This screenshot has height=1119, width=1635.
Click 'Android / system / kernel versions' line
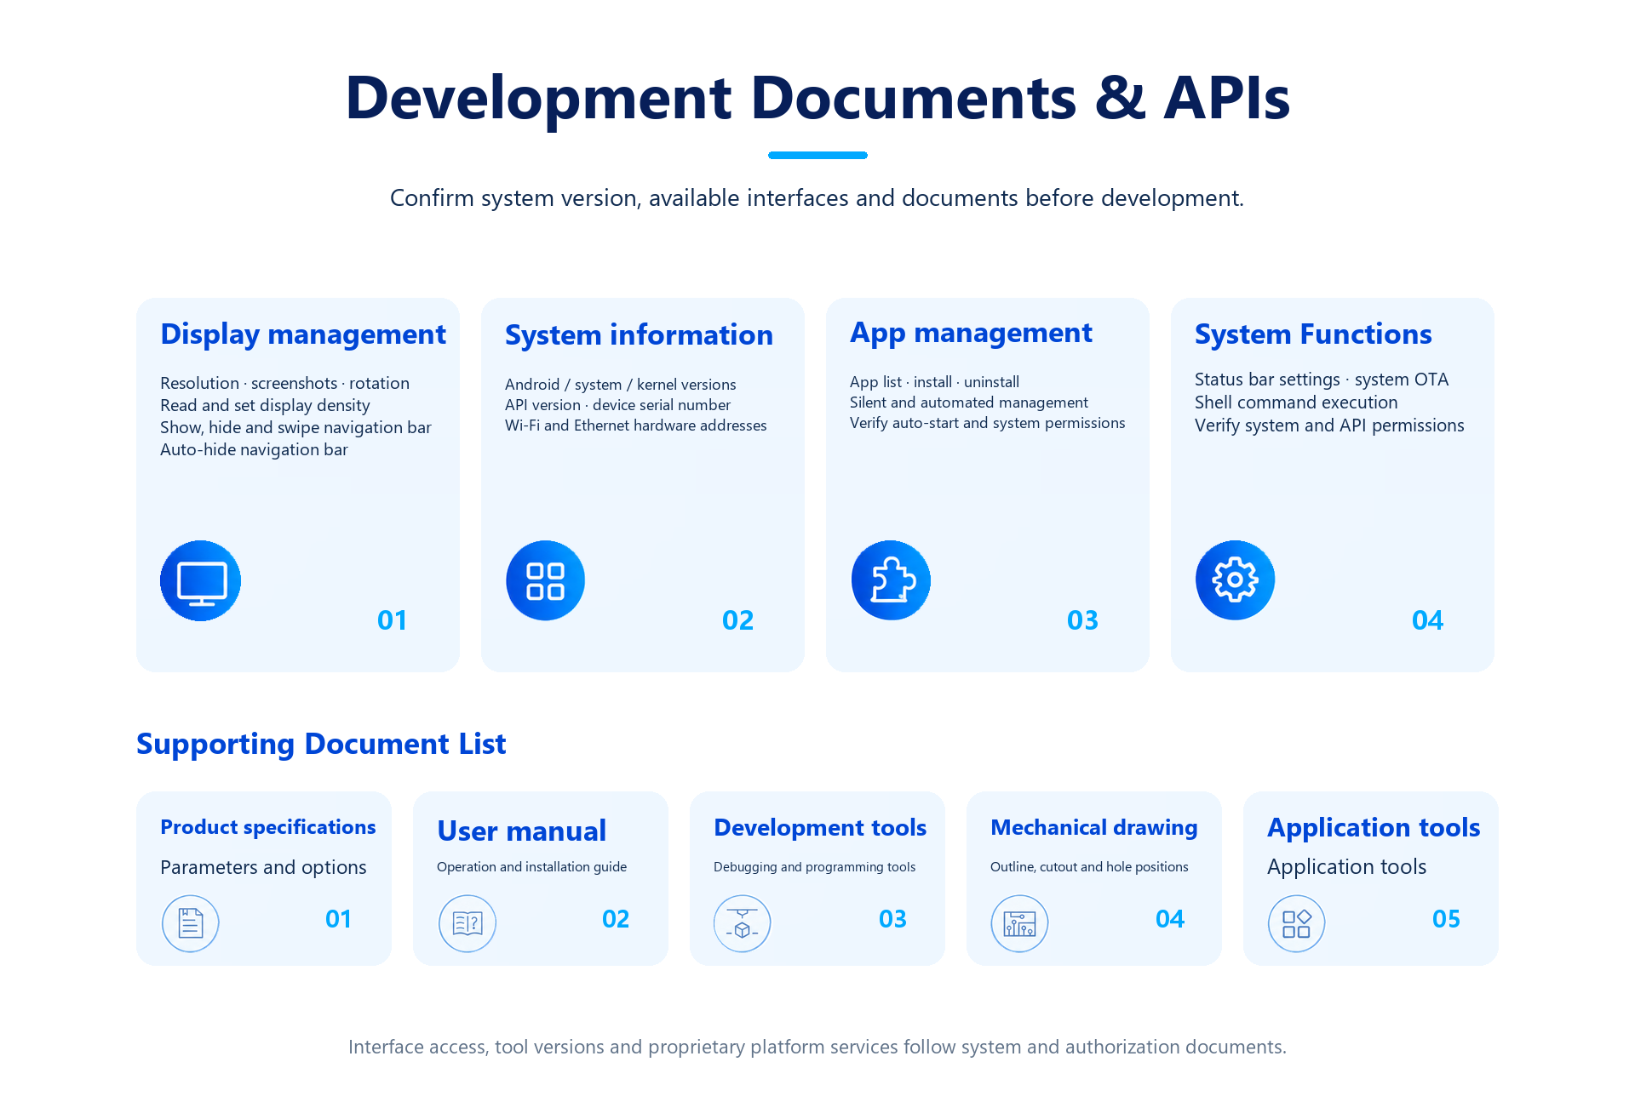pos(621,385)
